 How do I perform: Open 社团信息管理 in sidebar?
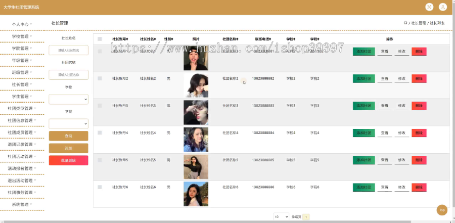pyautogui.click(x=22, y=120)
